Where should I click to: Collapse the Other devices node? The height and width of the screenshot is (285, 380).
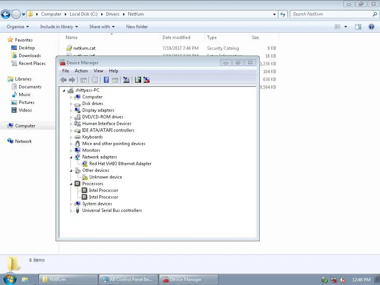click(71, 171)
